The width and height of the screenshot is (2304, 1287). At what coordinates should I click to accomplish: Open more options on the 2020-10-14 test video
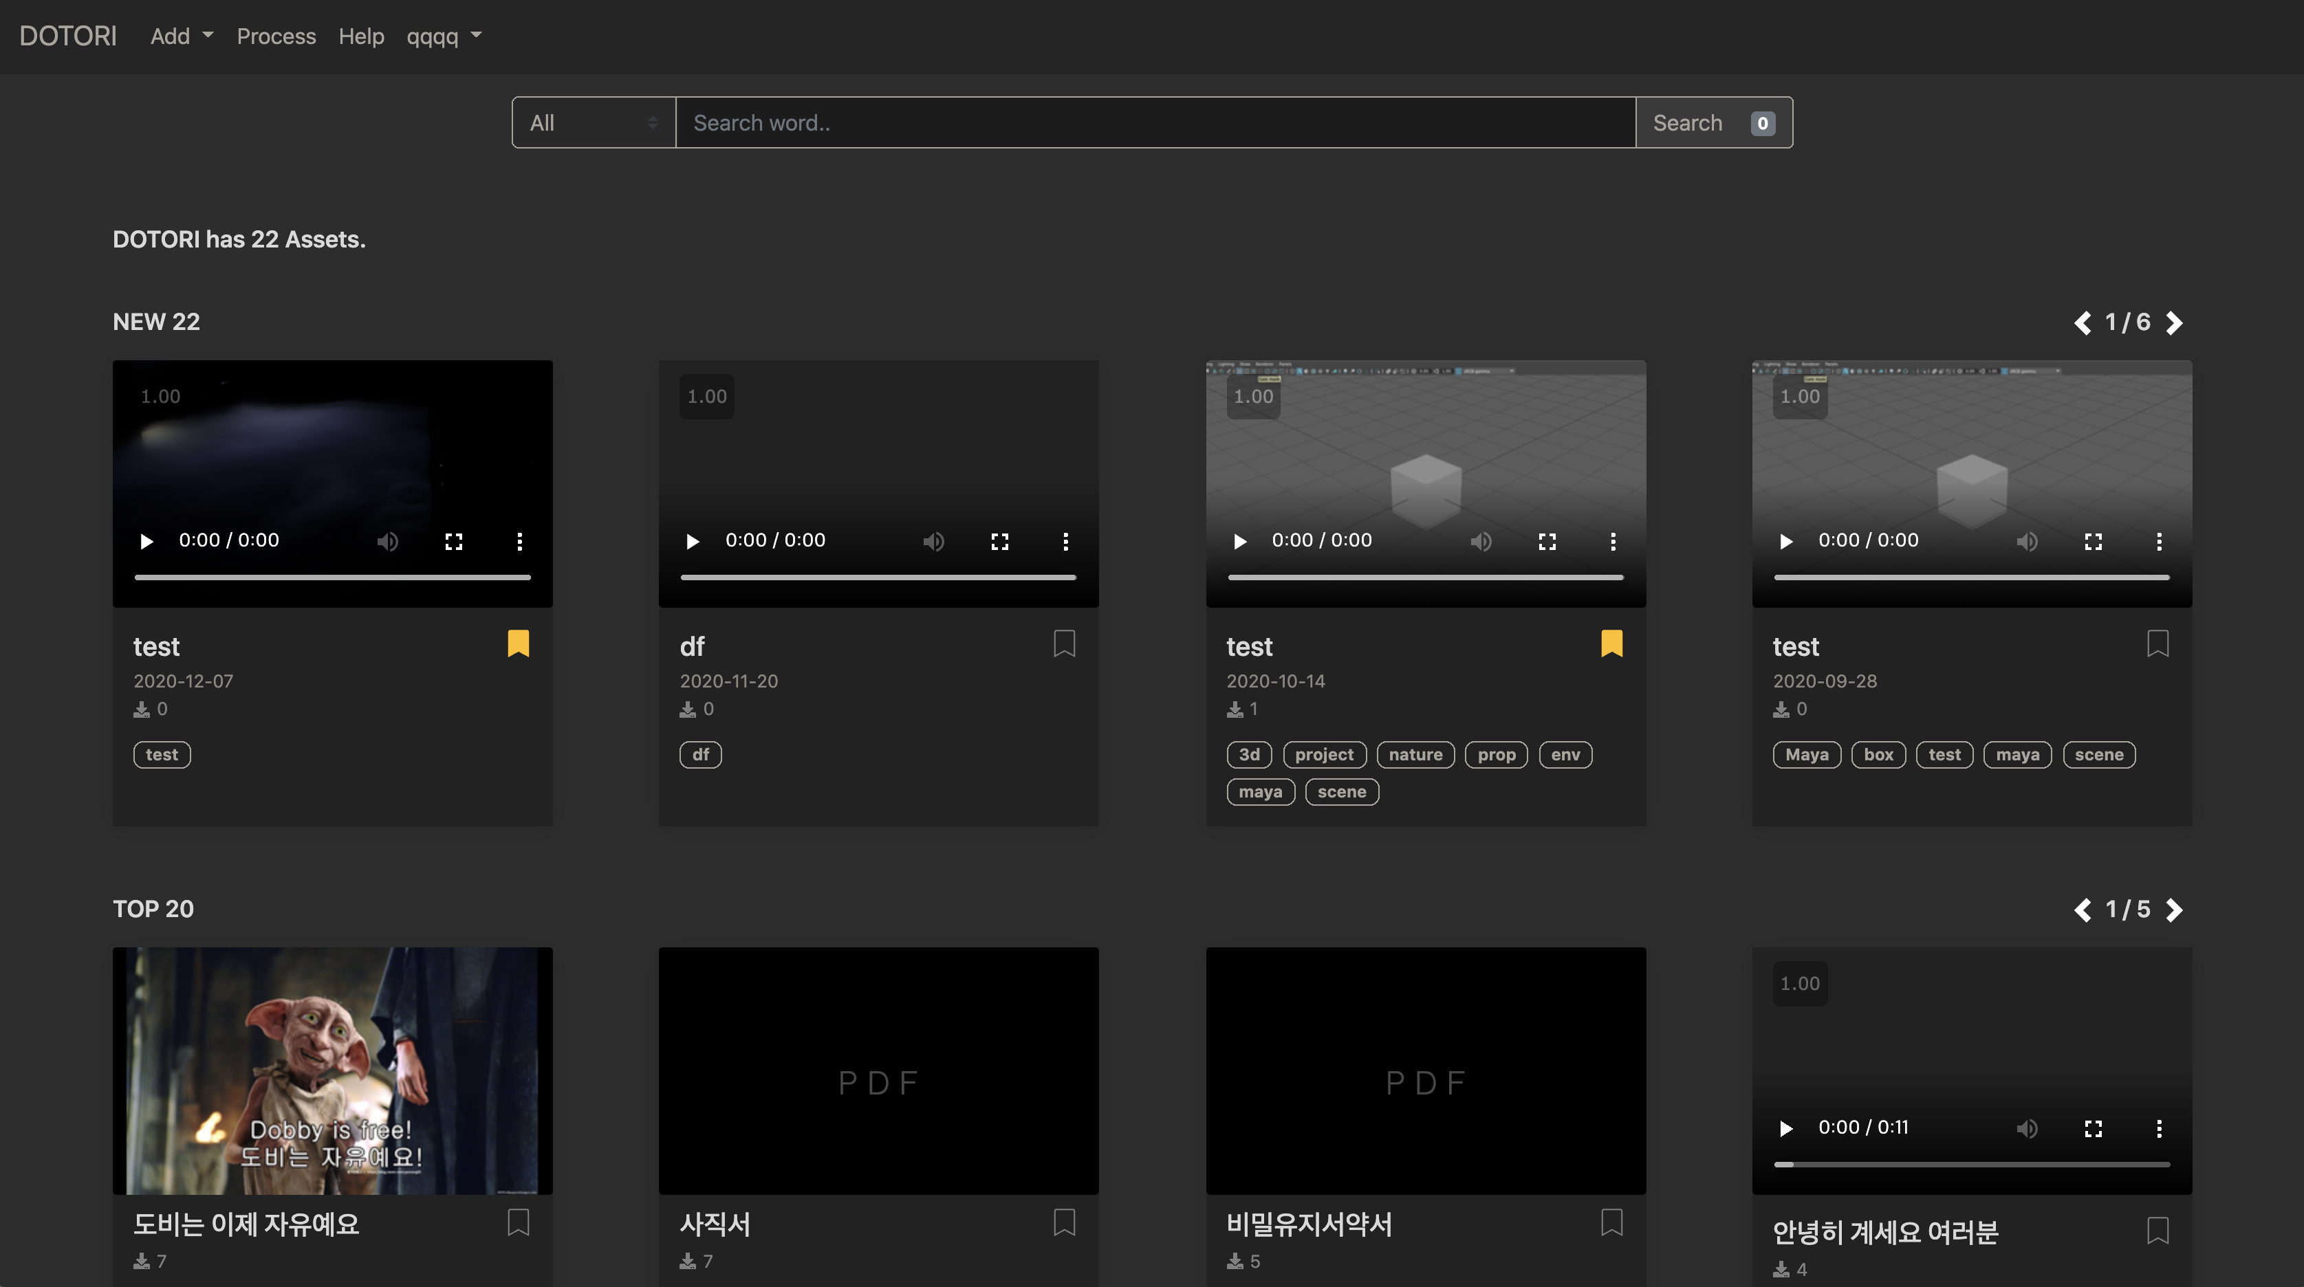(1613, 541)
